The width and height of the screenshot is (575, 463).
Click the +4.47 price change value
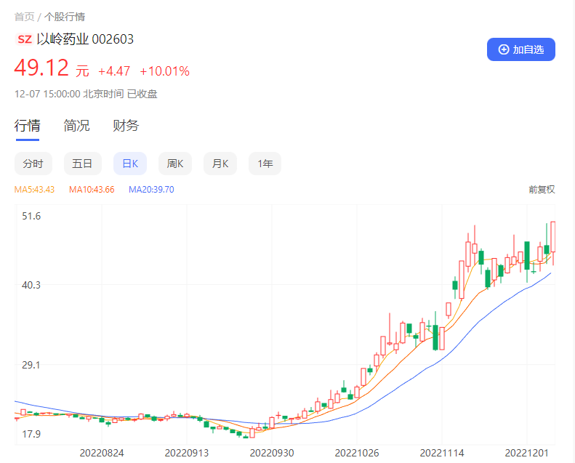(x=114, y=71)
